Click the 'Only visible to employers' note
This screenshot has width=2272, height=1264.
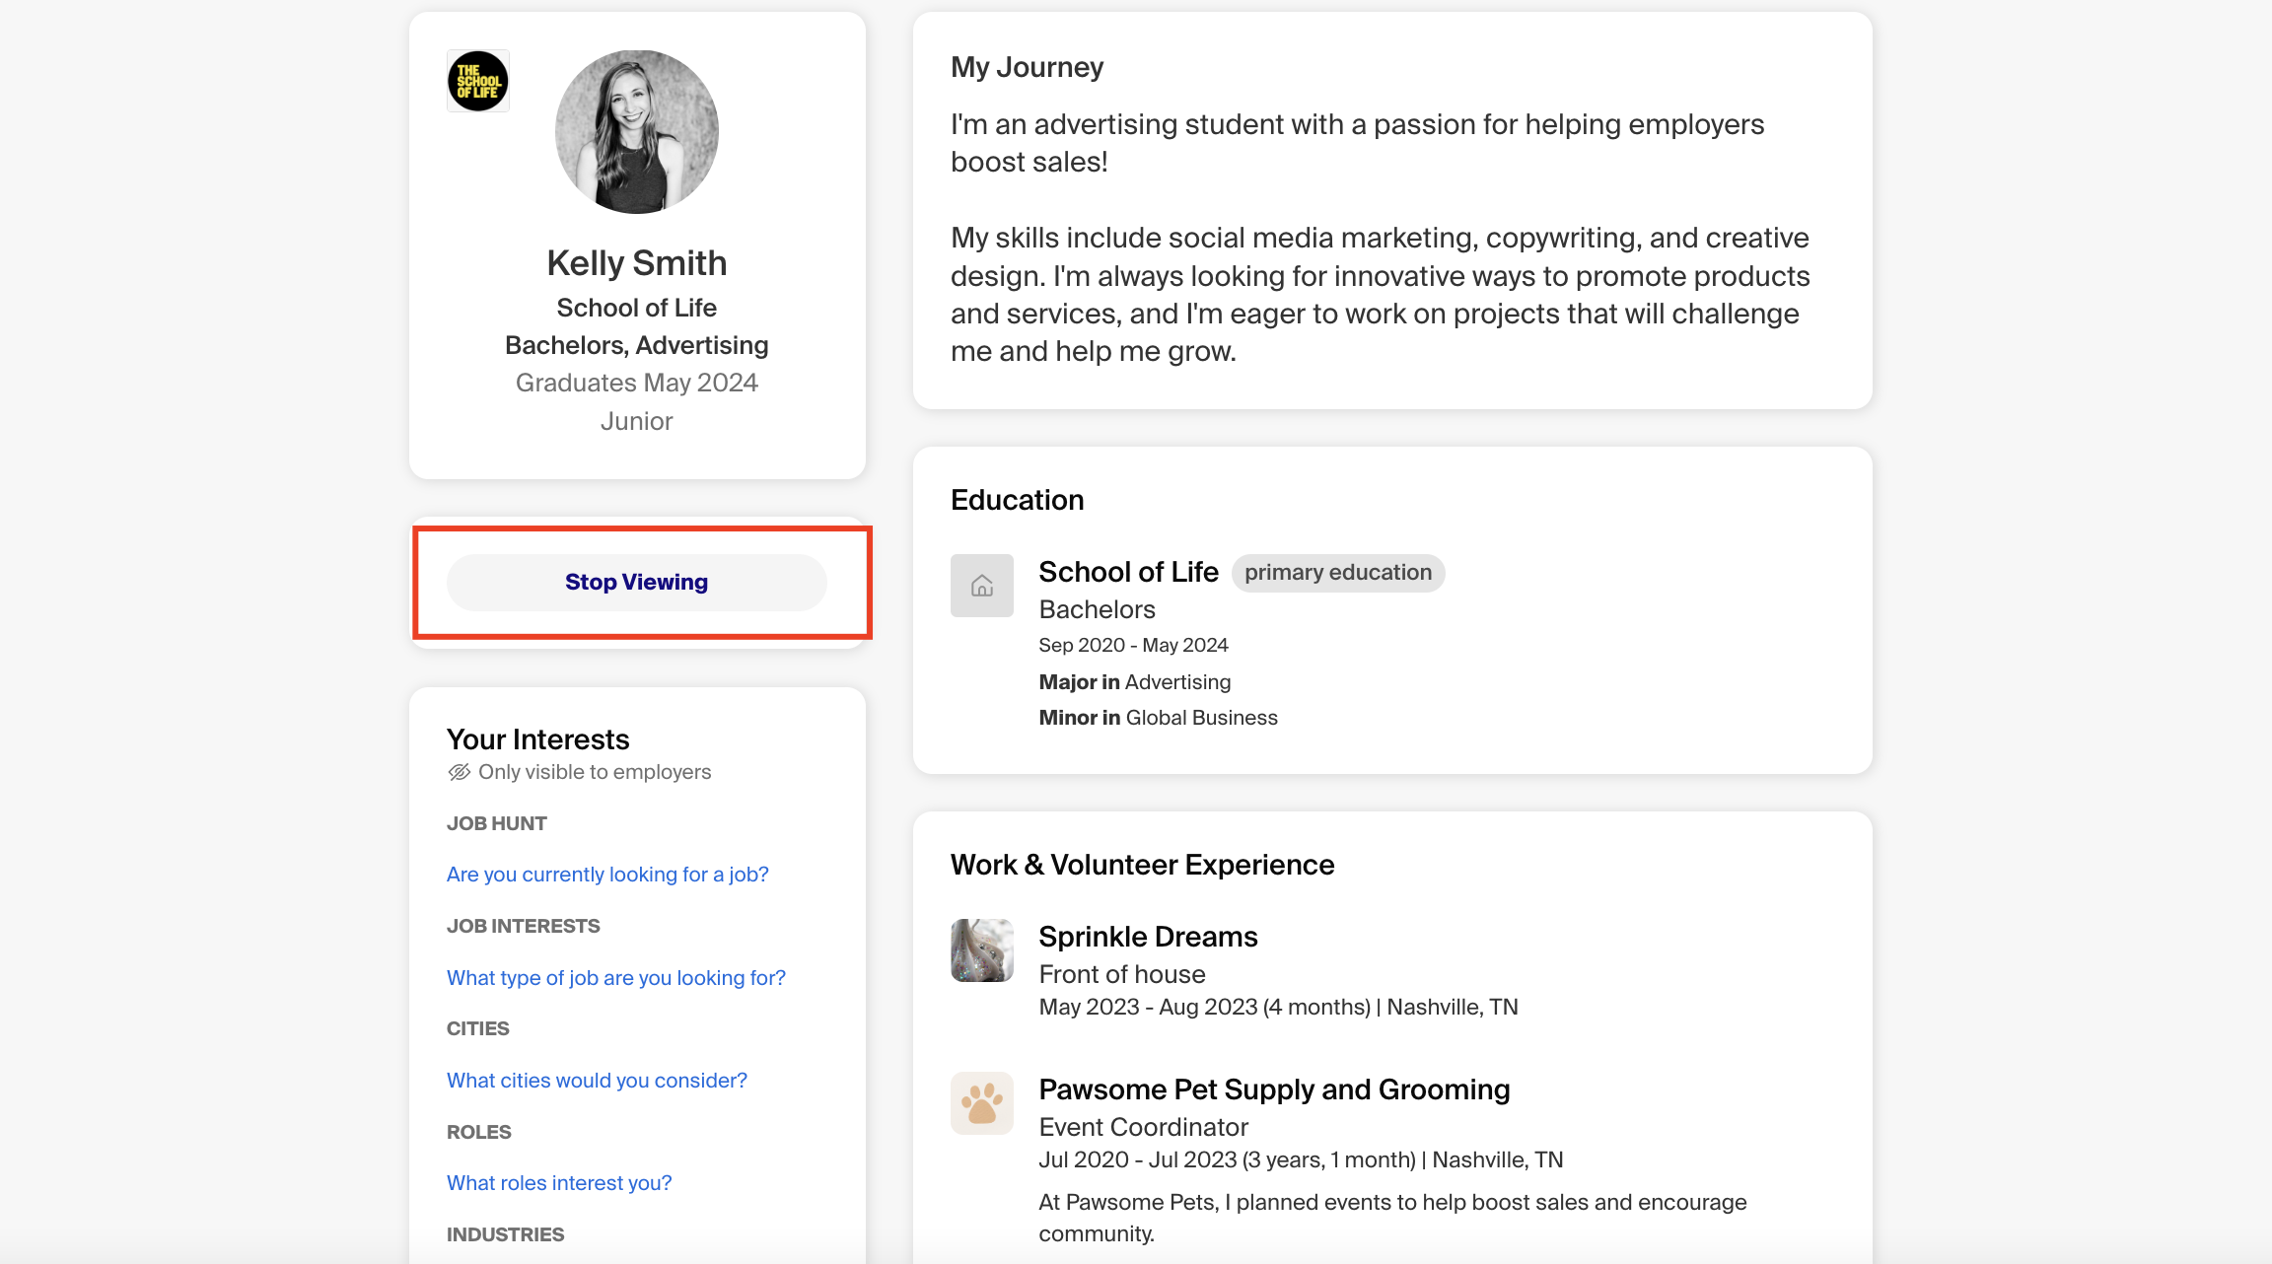click(x=595, y=772)
